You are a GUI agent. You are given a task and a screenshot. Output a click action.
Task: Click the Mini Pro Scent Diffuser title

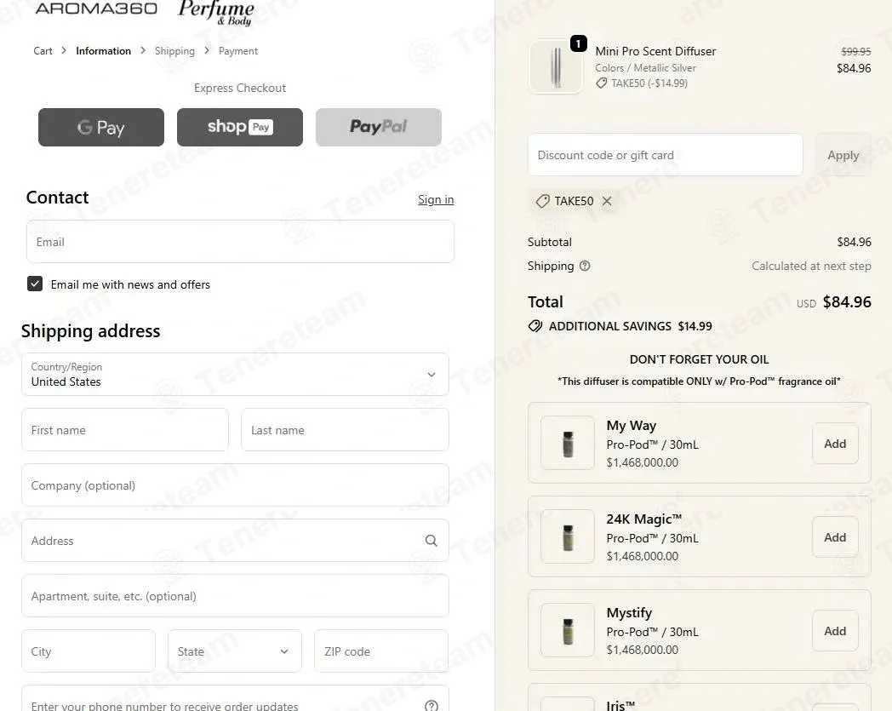coord(655,51)
